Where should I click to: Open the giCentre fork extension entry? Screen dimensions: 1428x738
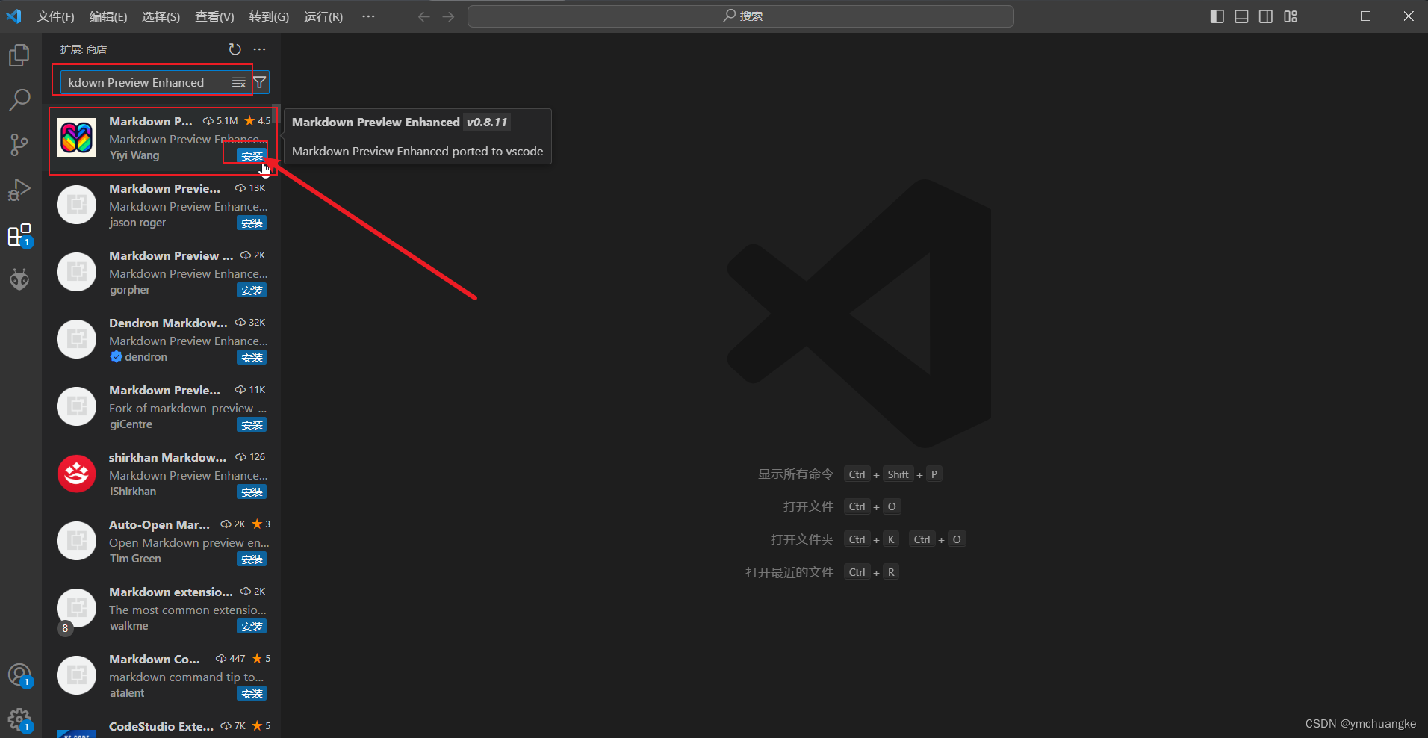tap(161, 406)
